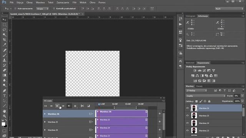This screenshot has width=246, height=138.
Task: Select Warstwa 24 purple timeline clip
Action: pos(121,130)
